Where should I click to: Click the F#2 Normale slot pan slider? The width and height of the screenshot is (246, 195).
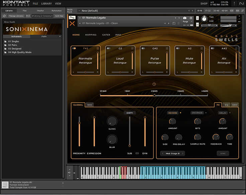click(x=86, y=72)
